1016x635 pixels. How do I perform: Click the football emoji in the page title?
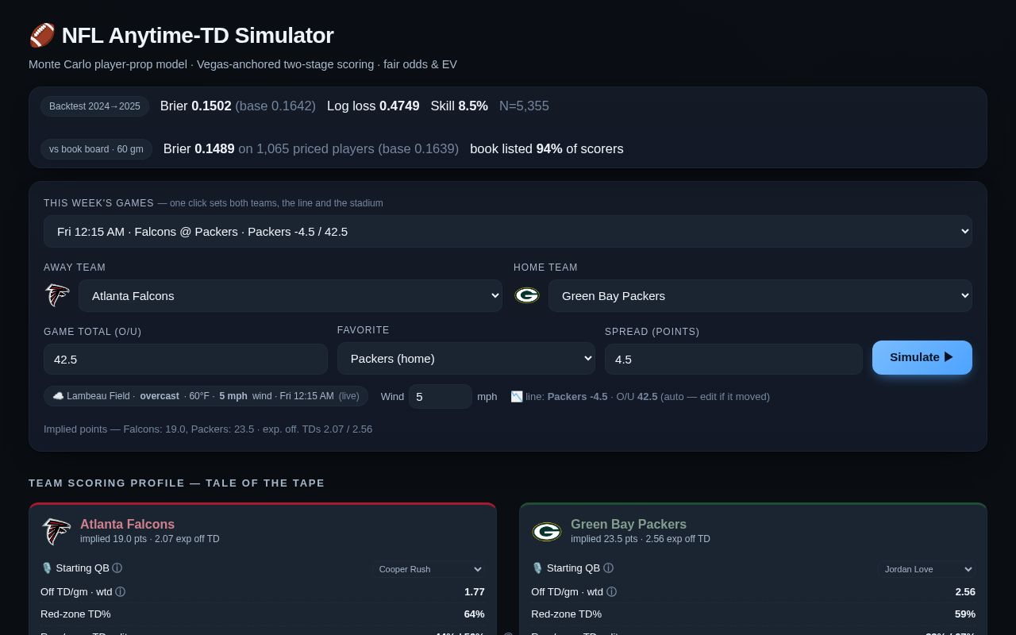pos(42,36)
